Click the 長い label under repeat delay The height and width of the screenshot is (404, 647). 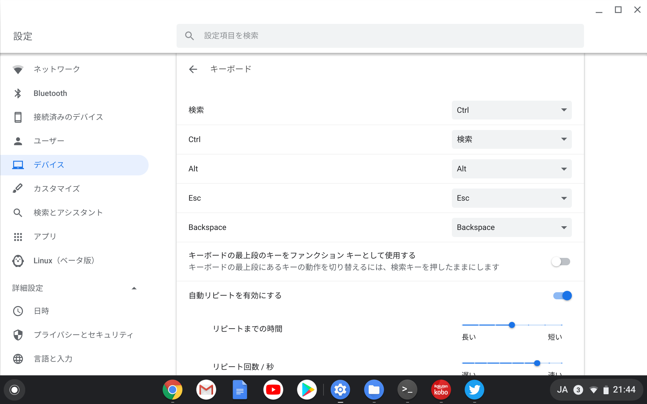point(469,337)
